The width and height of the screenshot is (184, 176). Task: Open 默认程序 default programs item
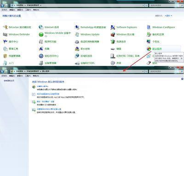[154, 49]
